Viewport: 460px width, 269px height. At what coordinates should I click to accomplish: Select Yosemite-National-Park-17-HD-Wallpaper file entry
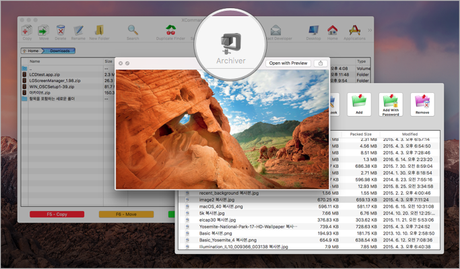point(249,227)
